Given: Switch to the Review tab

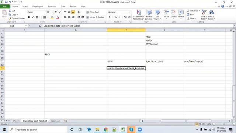Looking at the screenshot, I should coord(73,6).
